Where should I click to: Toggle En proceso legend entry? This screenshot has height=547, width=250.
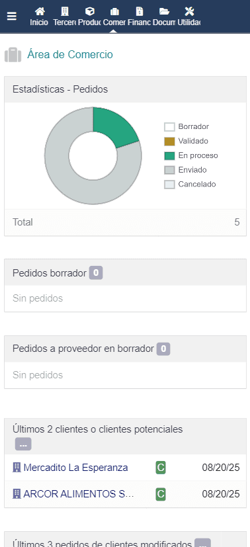click(x=191, y=155)
